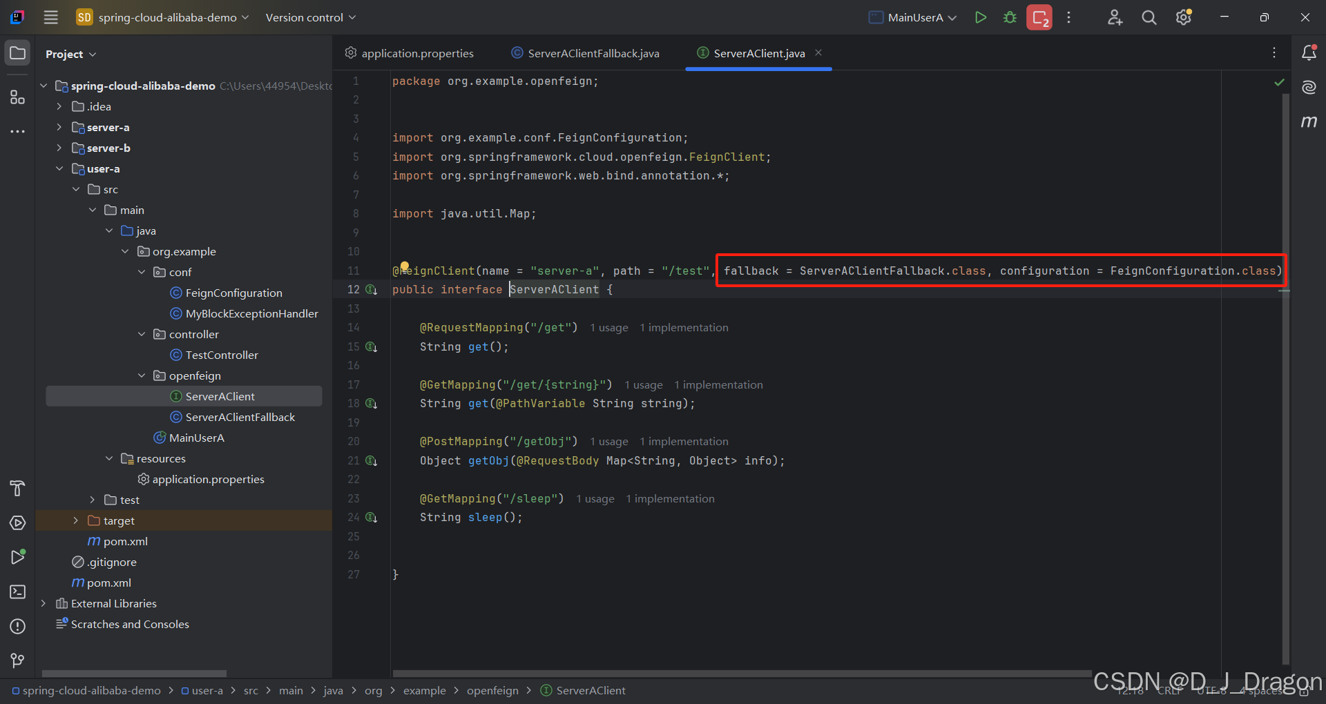Open the Problems tool window
Image resolution: width=1326 pixels, height=704 pixels.
pos(17,626)
